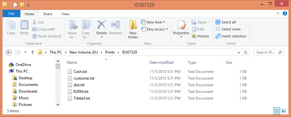Switch to Large icons view in status bar
Image resolution: width=291 pixels, height=117 pixels.
coord(284,111)
